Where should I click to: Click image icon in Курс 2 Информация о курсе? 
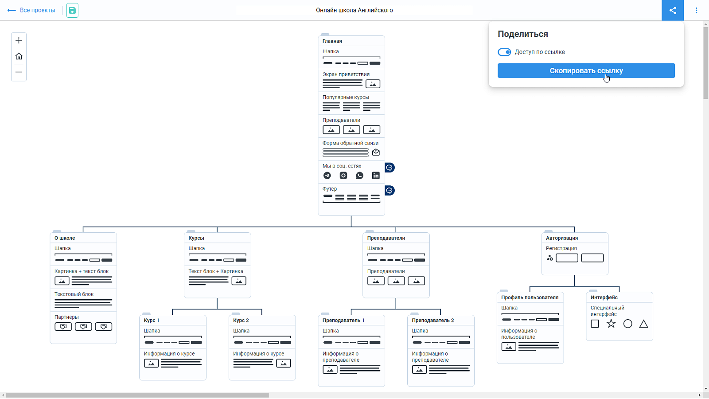pyautogui.click(x=284, y=364)
